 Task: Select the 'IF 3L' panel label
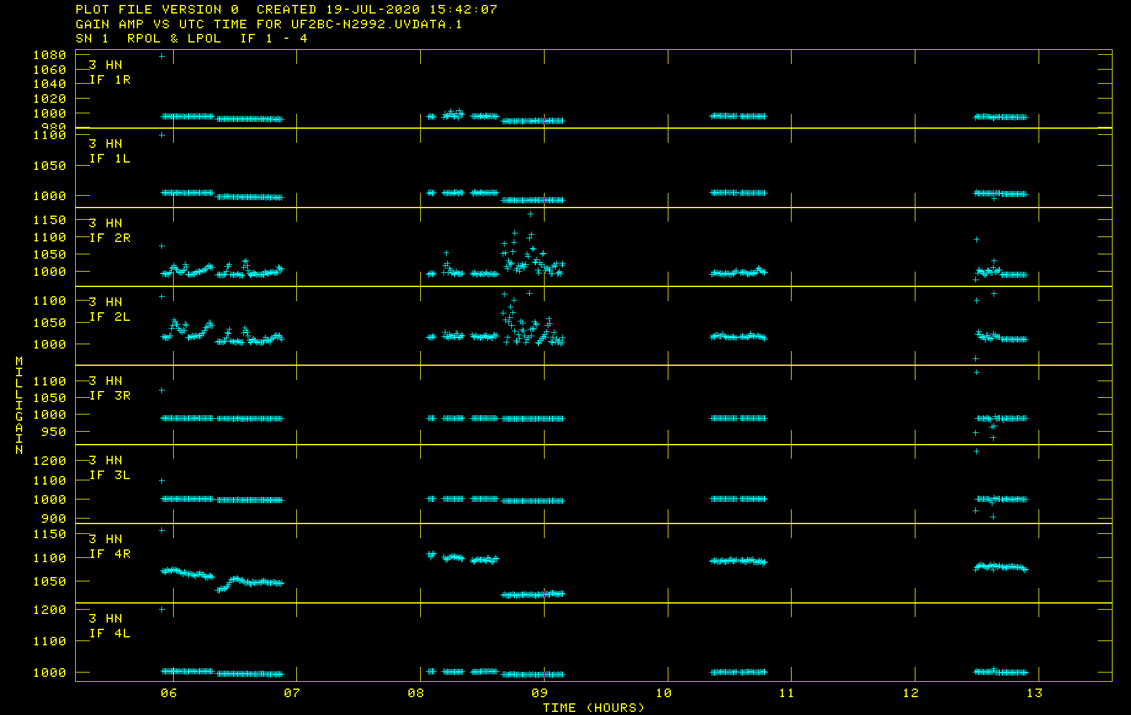point(110,475)
